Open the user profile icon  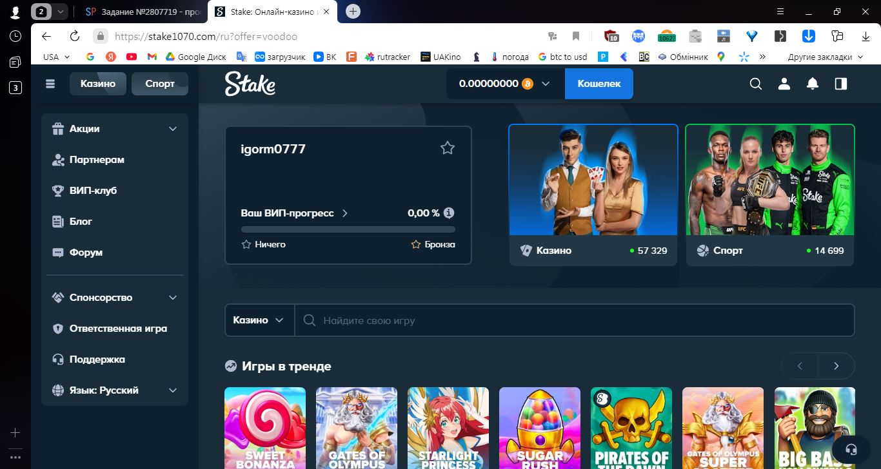coord(784,84)
